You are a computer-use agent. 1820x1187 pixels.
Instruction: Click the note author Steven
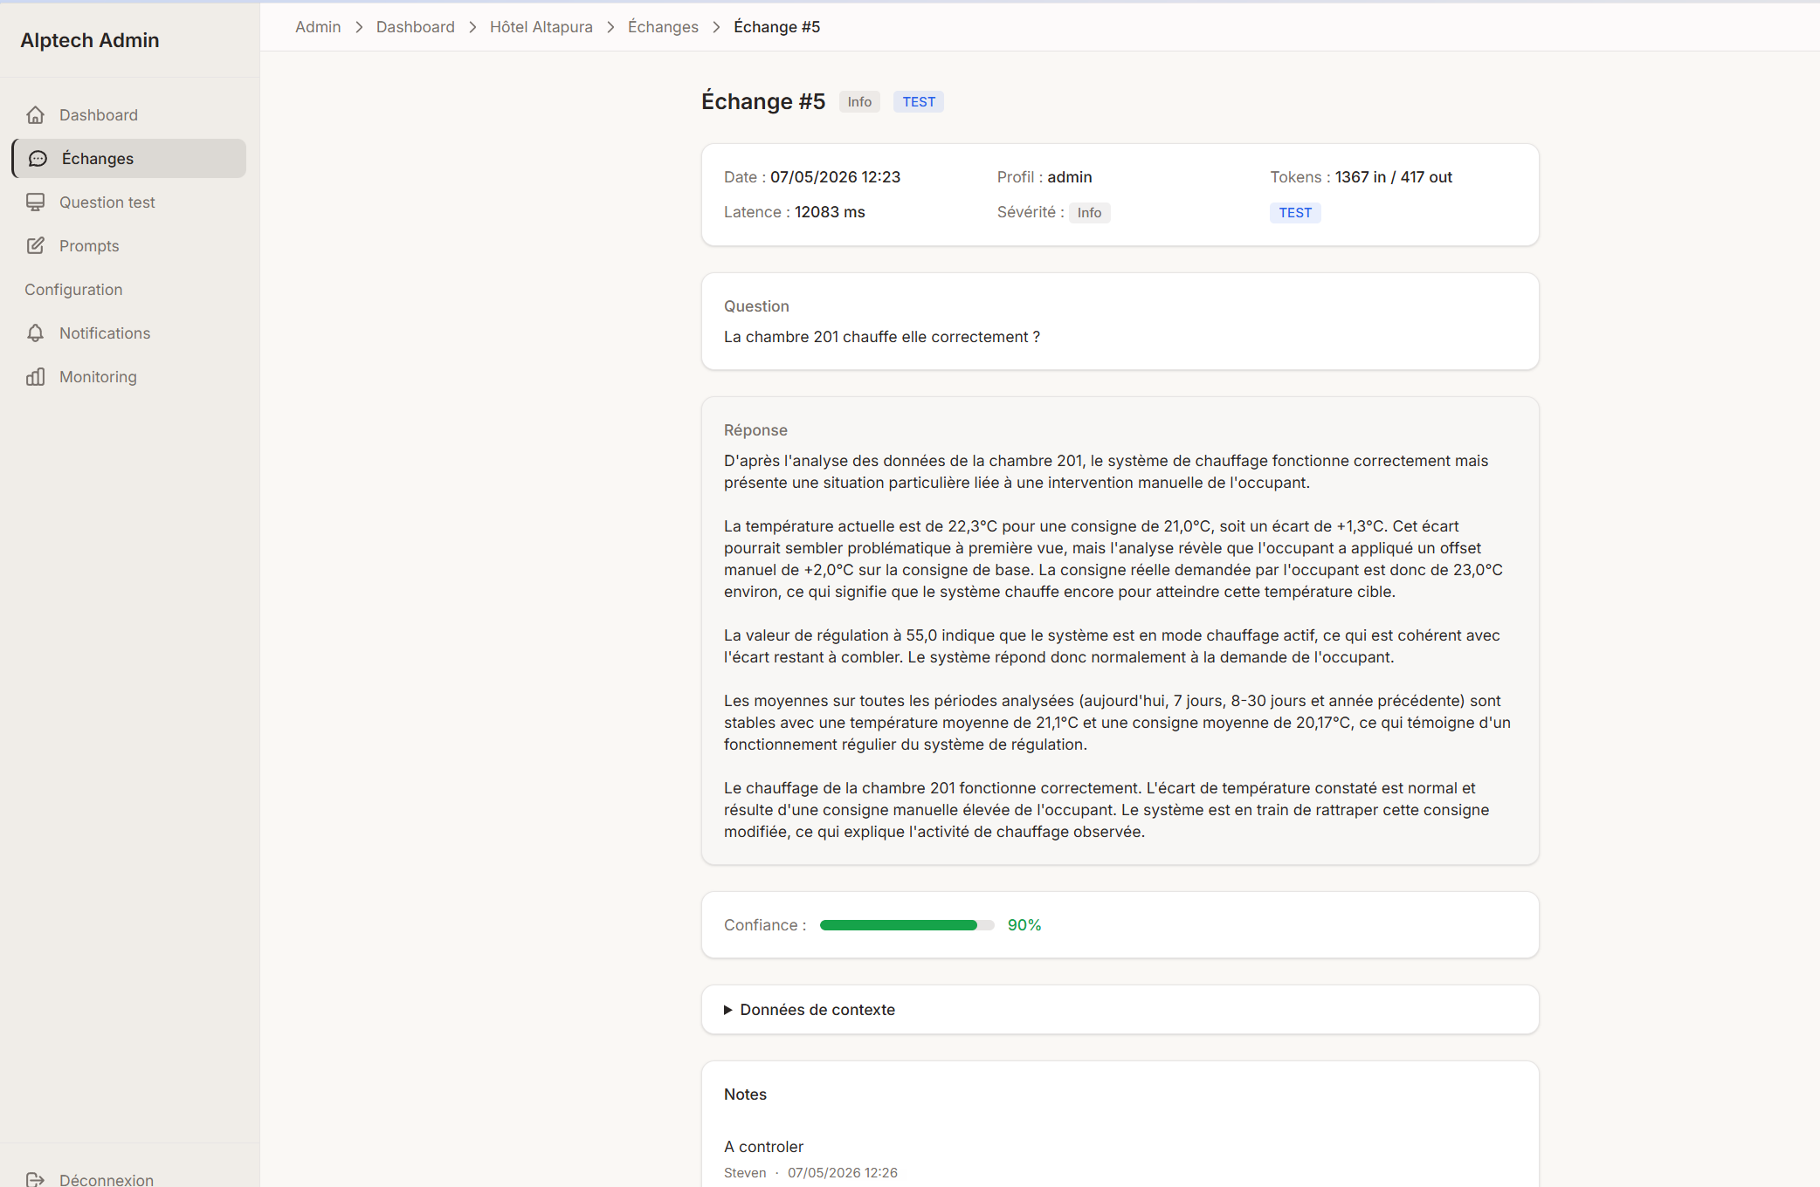click(x=745, y=1173)
